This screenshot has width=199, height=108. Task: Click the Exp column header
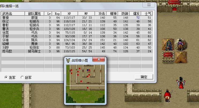click(57, 14)
